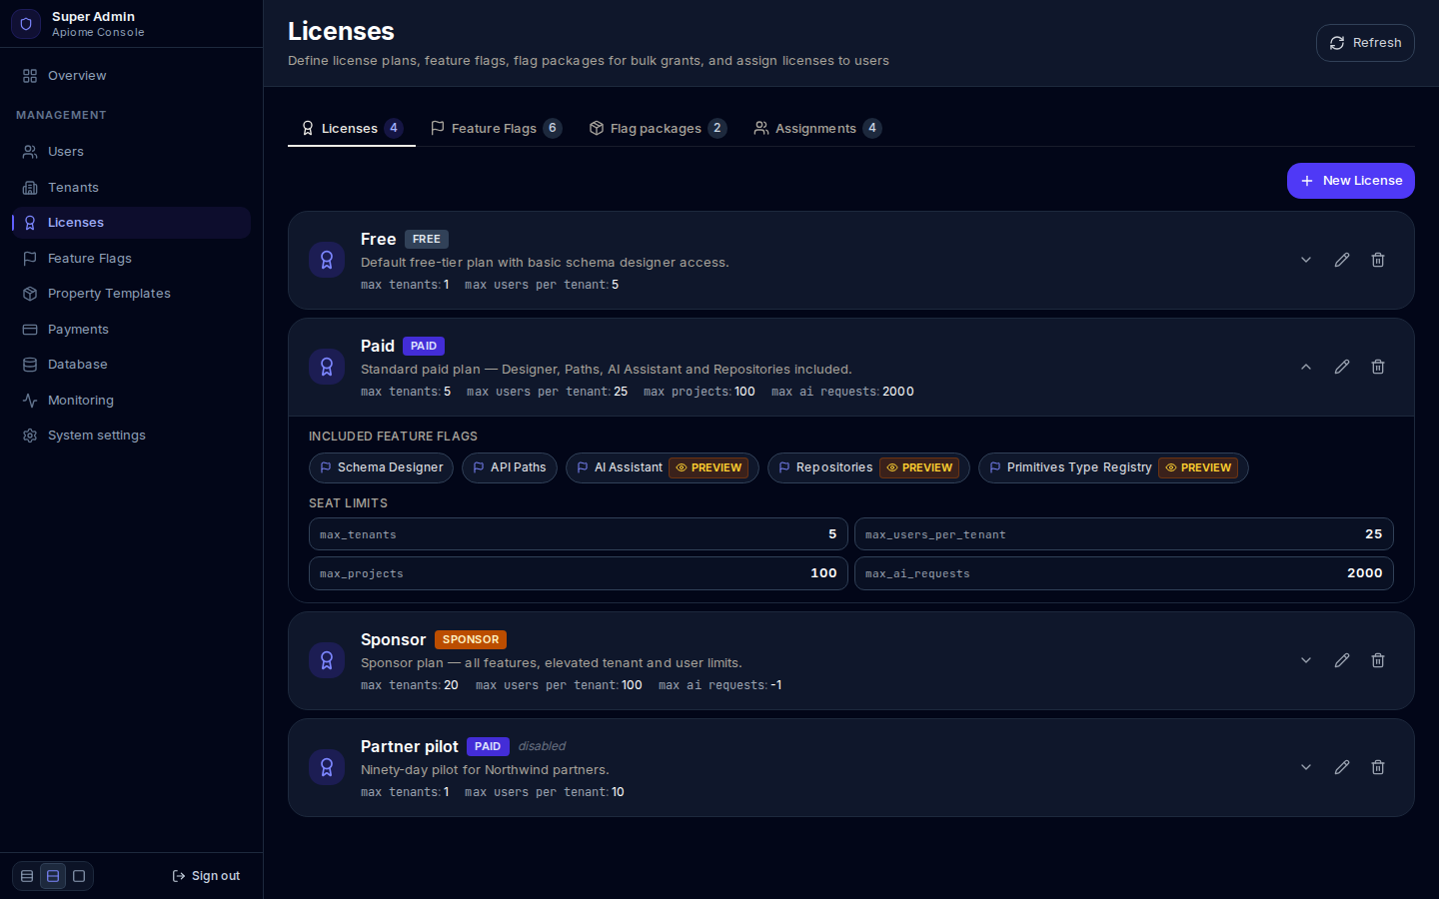Select the medium density layout icon

coord(53,876)
